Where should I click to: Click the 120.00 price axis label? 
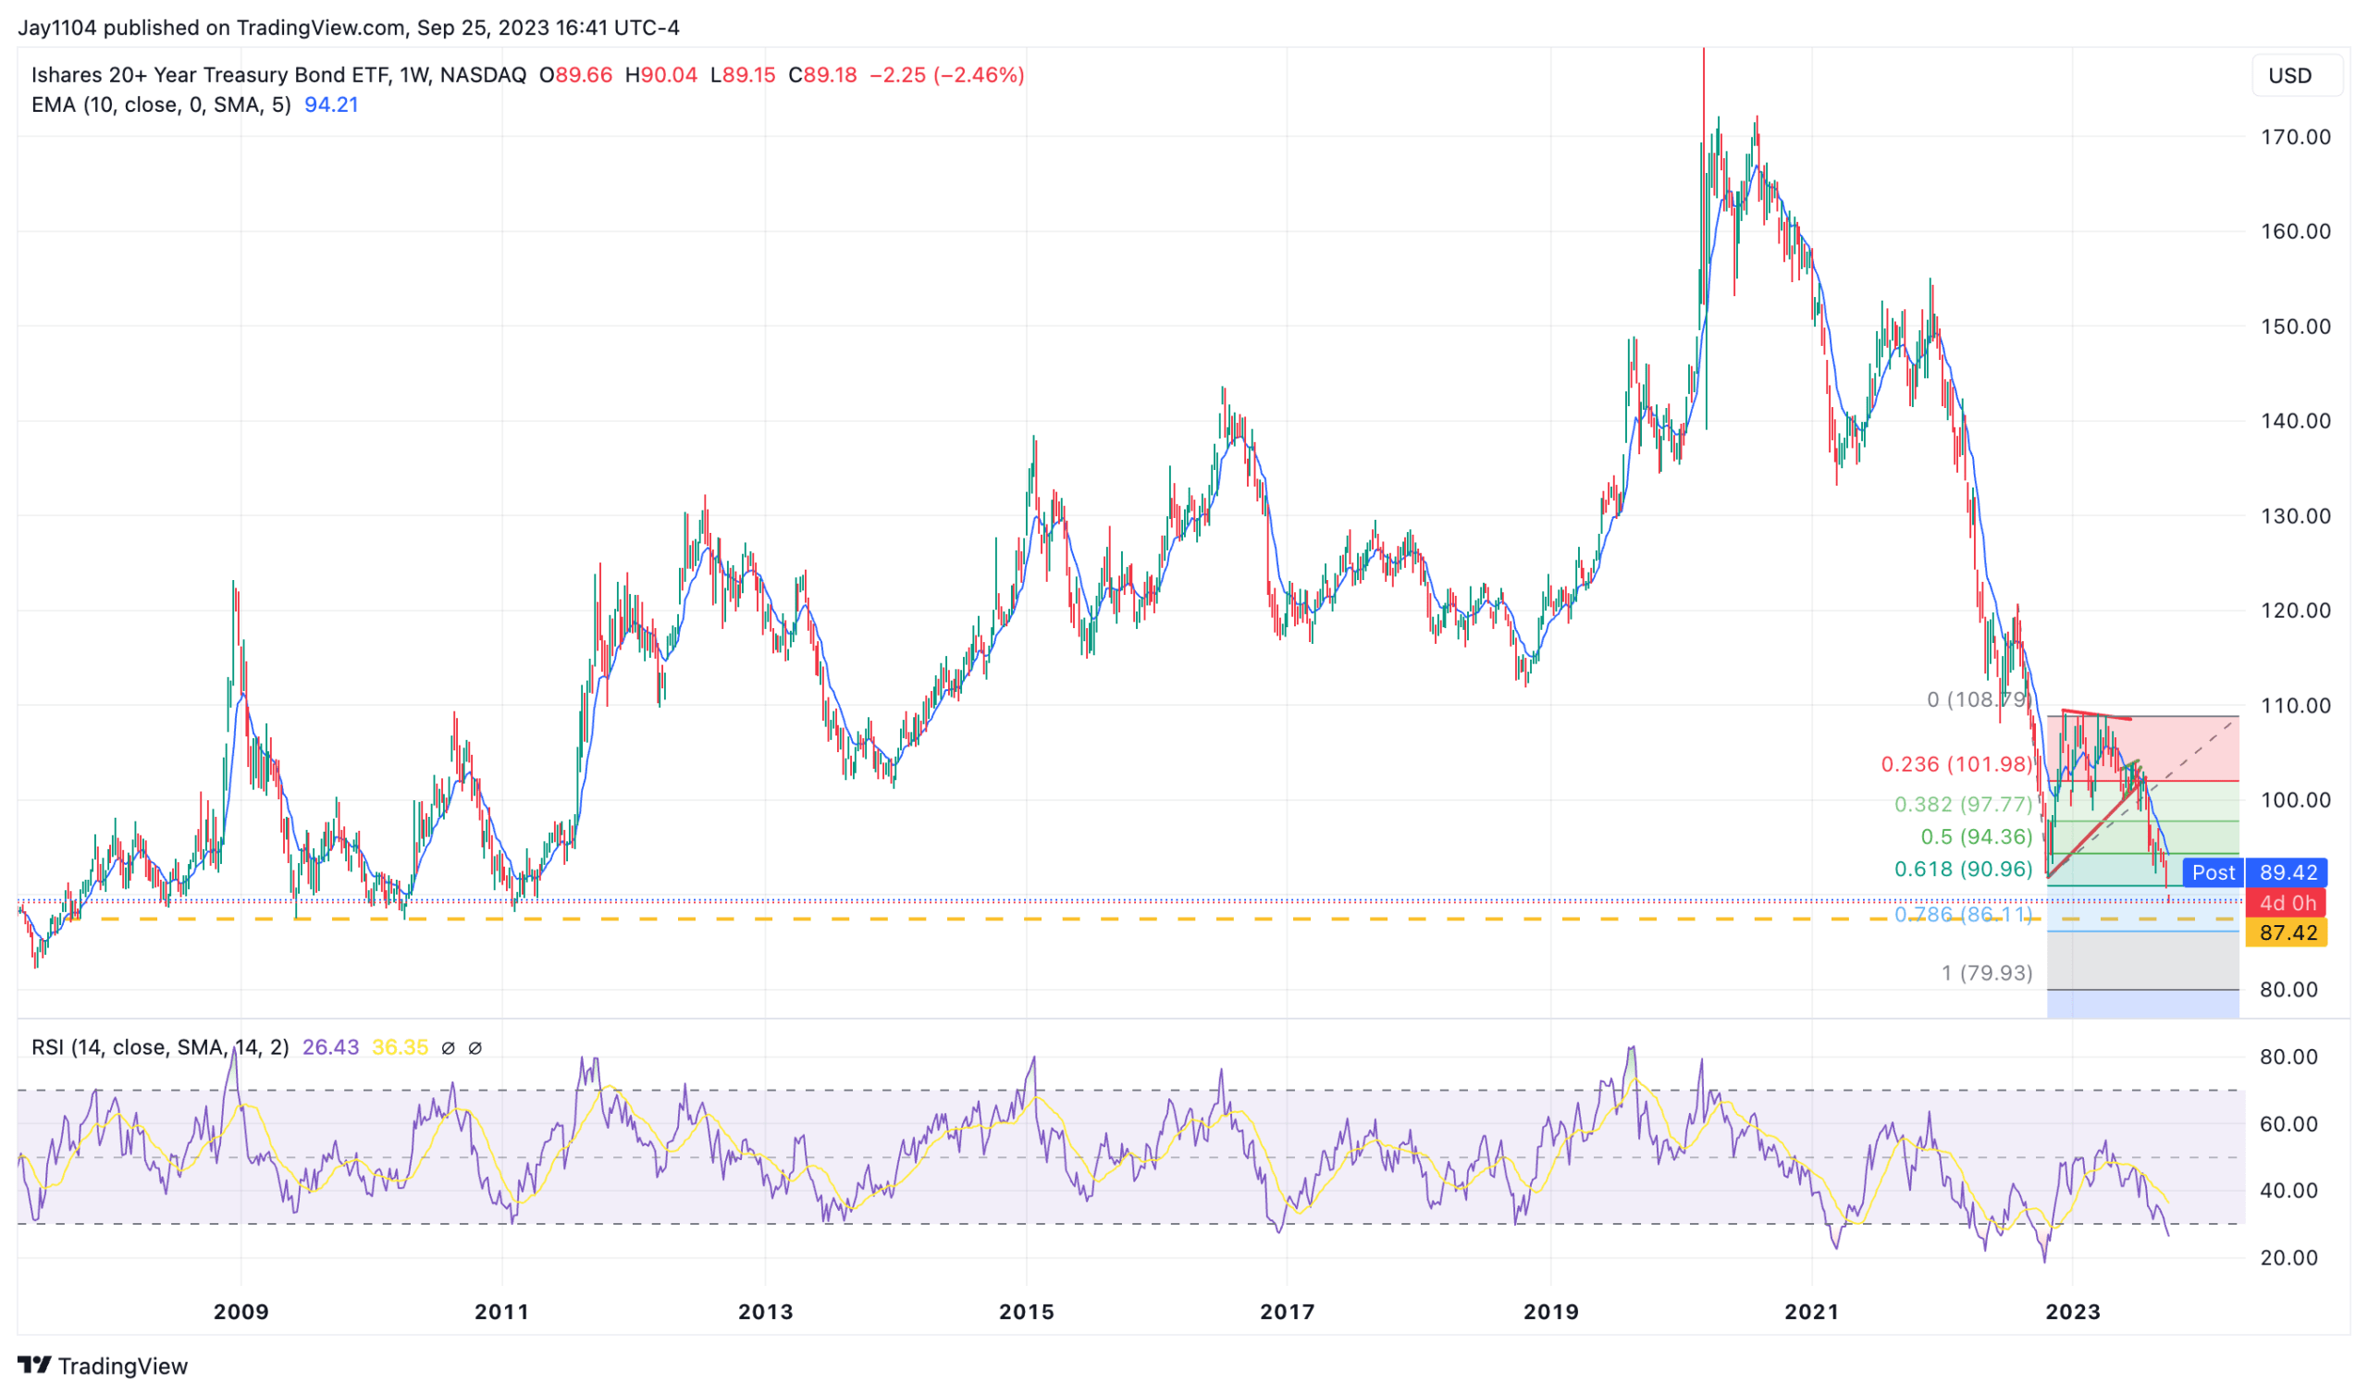[2295, 611]
